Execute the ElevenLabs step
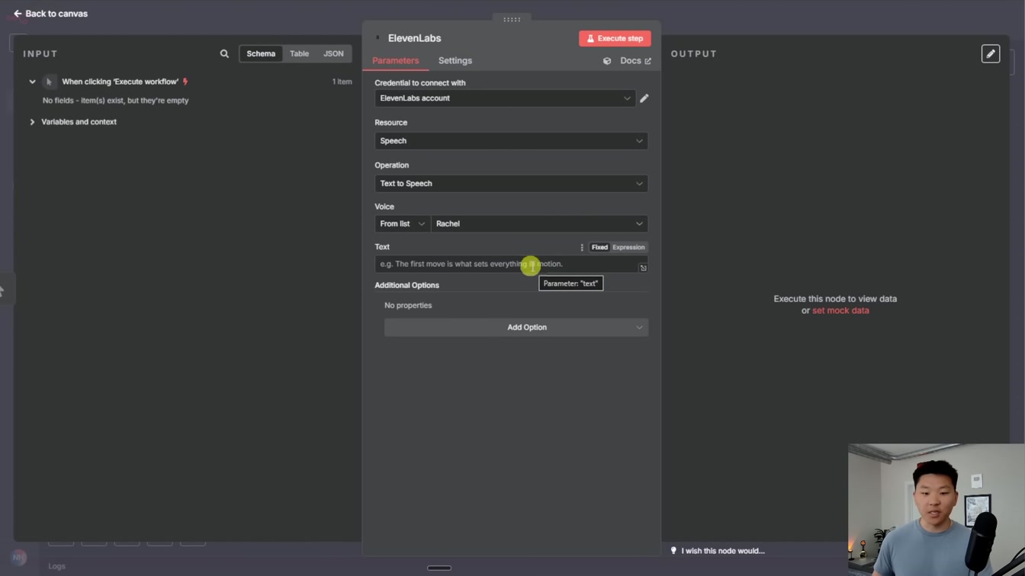1025x576 pixels. [x=615, y=38]
